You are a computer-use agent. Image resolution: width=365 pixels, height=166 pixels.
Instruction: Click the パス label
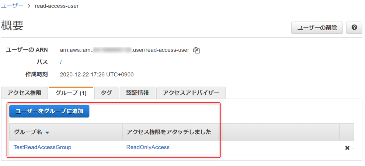click(x=42, y=62)
